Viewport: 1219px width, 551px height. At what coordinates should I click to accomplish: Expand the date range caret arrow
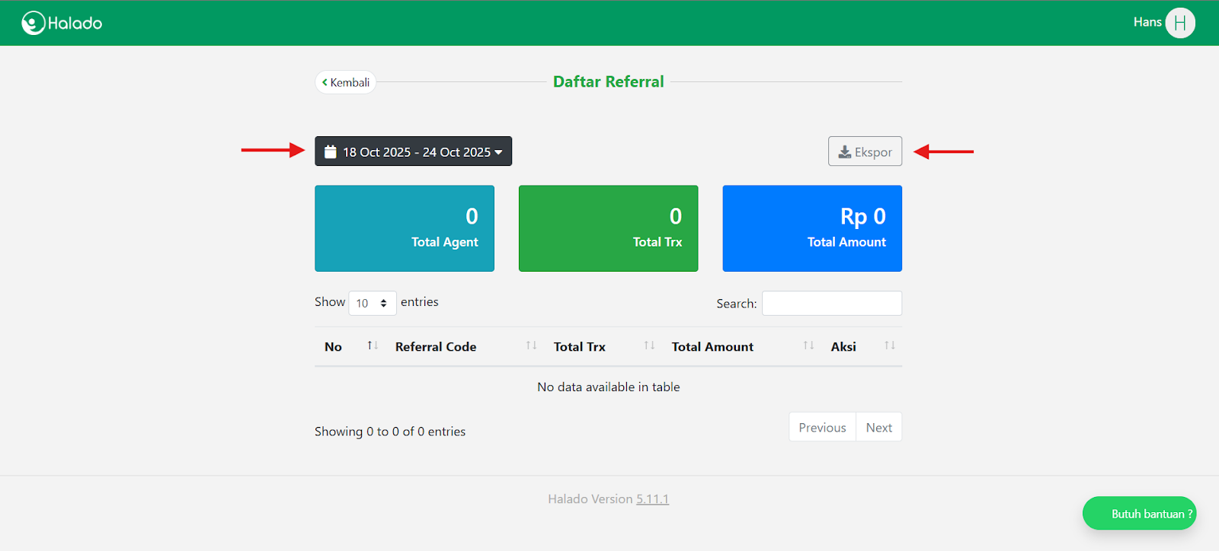498,152
